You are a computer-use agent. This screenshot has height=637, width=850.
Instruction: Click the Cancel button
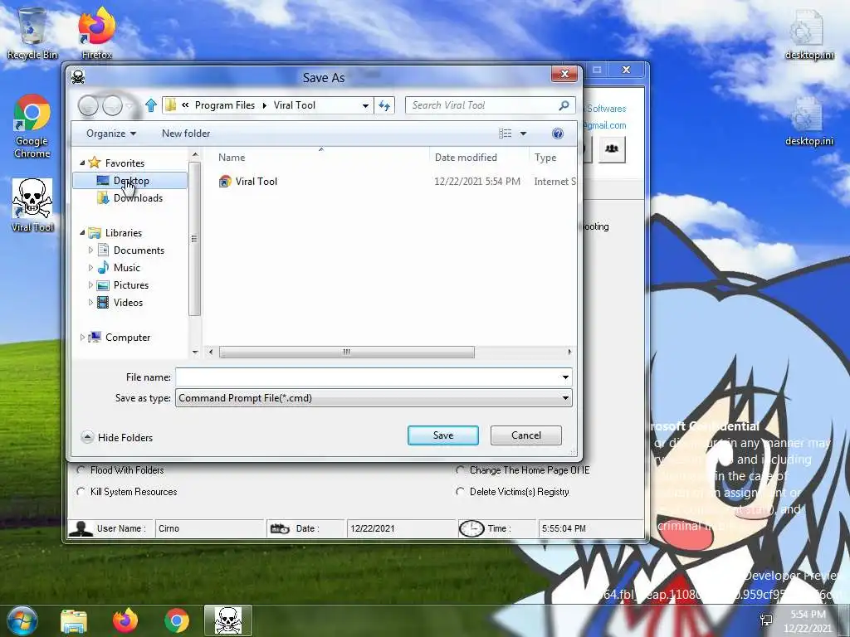point(525,435)
